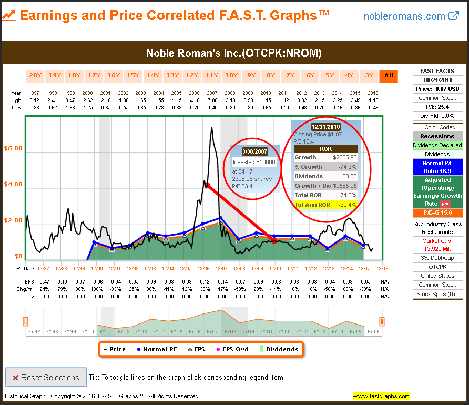This screenshot has width=469, height=405.
Task: Click the 3/30/2007 investment start marker
Action: [207, 185]
